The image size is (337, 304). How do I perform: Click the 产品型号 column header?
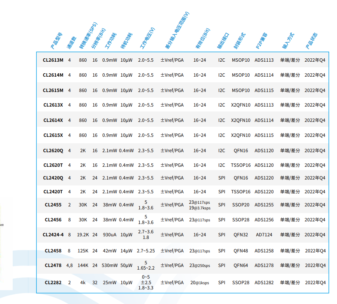pos(56,41)
